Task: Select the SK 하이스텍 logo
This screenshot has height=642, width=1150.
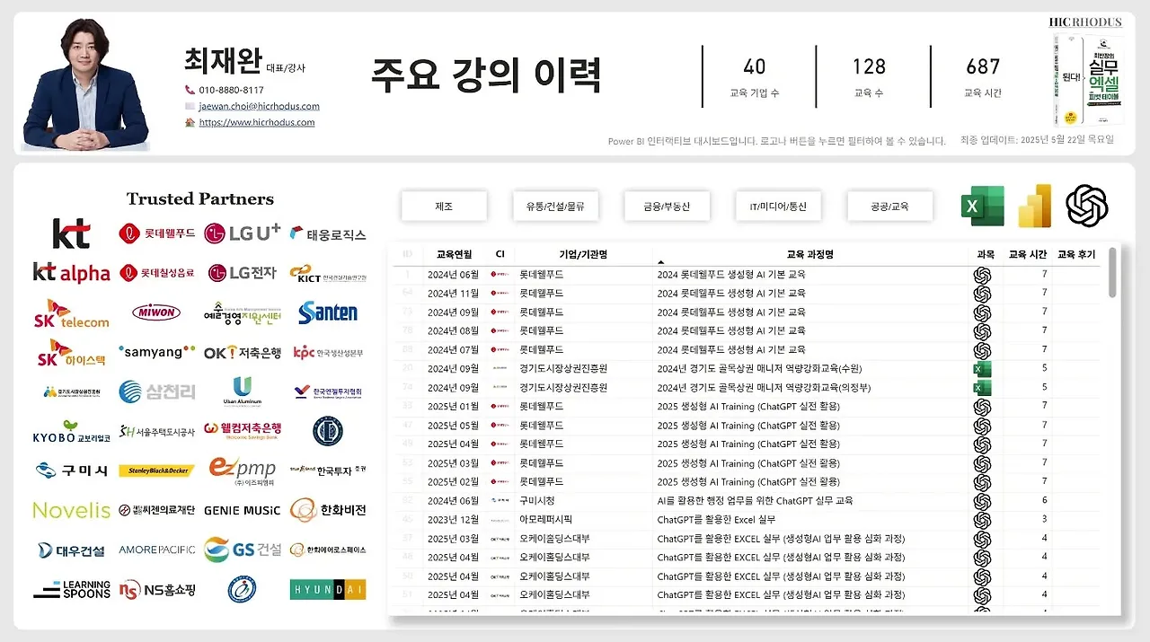Action: pyautogui.click(x=71, y=353)
